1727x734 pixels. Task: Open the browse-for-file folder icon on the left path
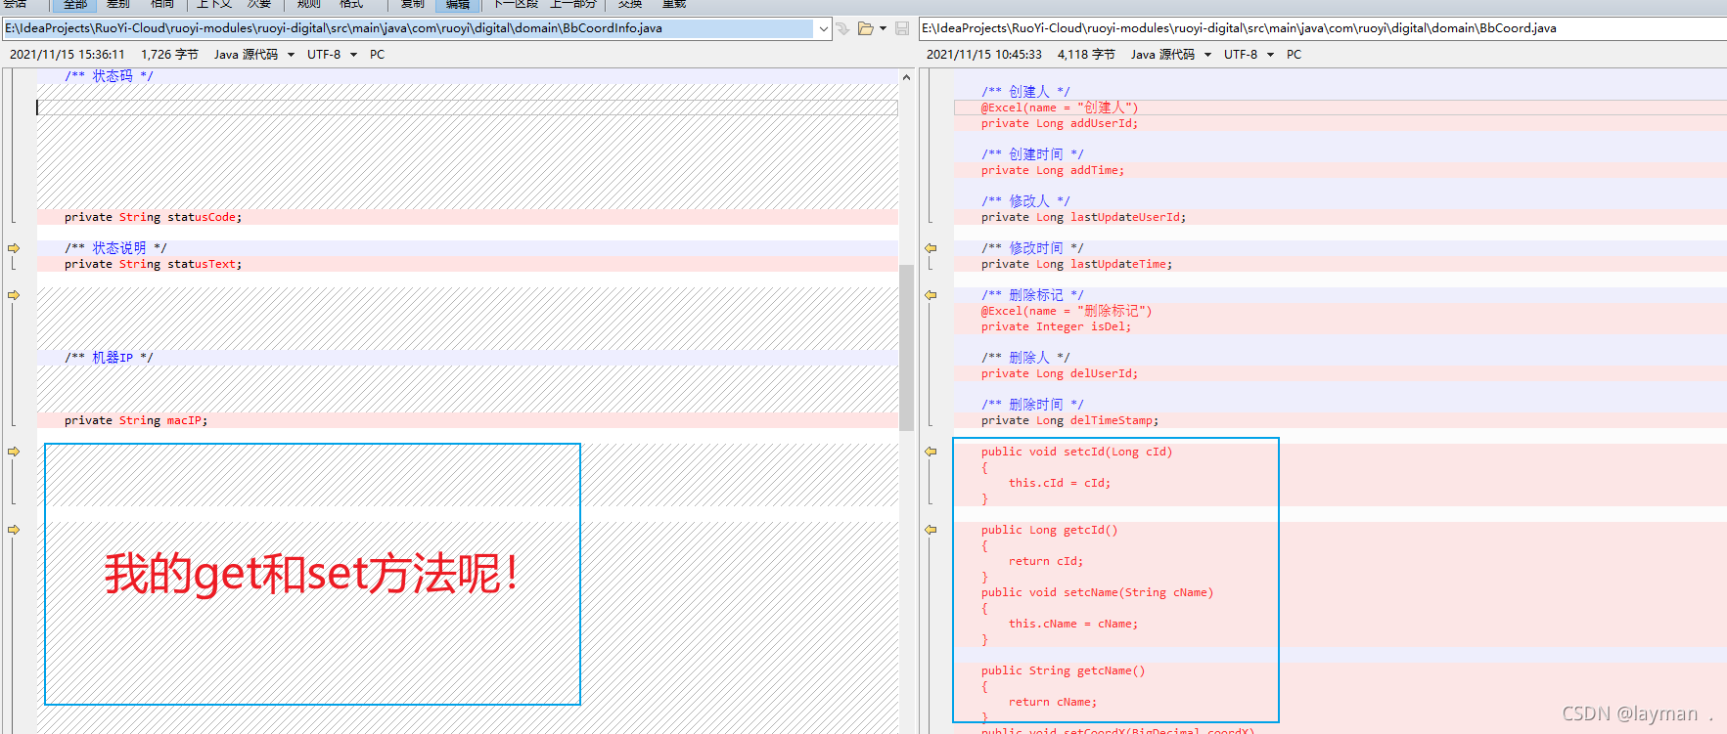[x=865, y=28]
